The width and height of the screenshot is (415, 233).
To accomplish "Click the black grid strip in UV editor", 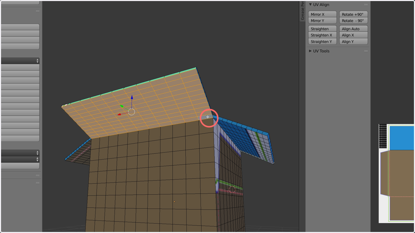I will coord(382,136).
